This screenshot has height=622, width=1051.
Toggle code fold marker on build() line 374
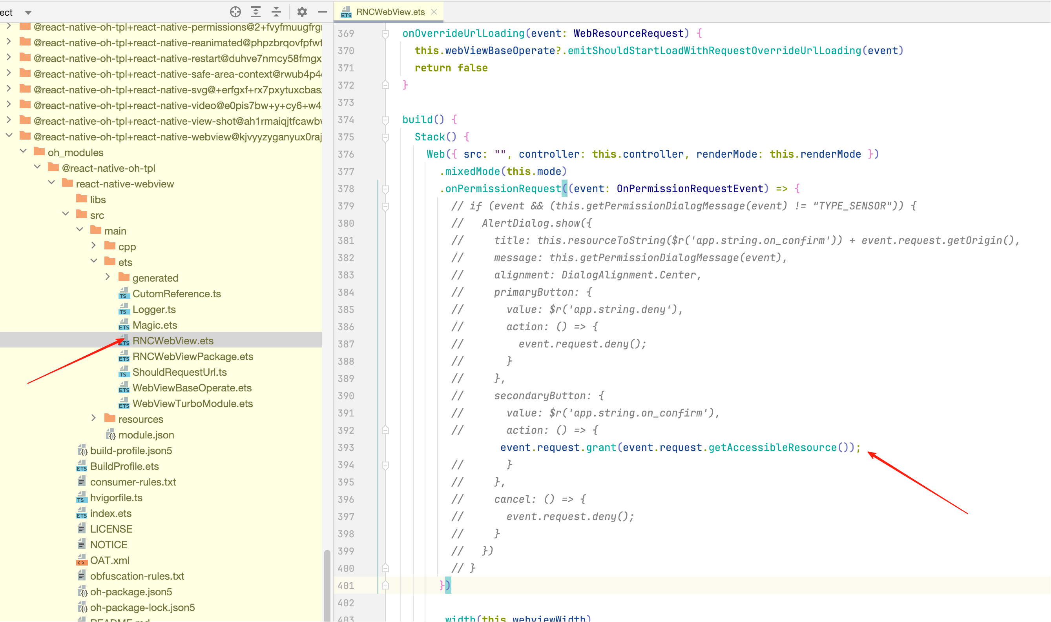click(x=385, y=120)
